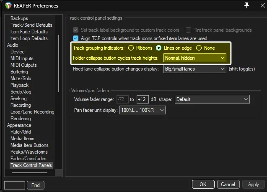Click the Find button
267x192 pixels.
[x=36, y=185]
